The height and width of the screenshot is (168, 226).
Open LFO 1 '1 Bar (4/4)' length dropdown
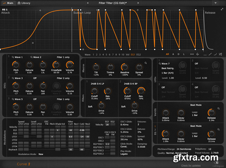point(168,73)
